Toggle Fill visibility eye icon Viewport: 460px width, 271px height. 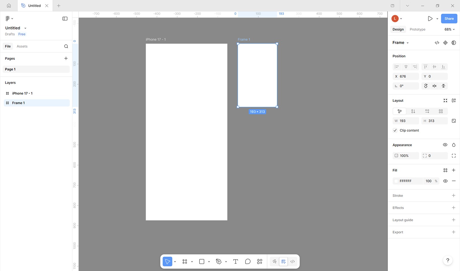tap(445, 181)
